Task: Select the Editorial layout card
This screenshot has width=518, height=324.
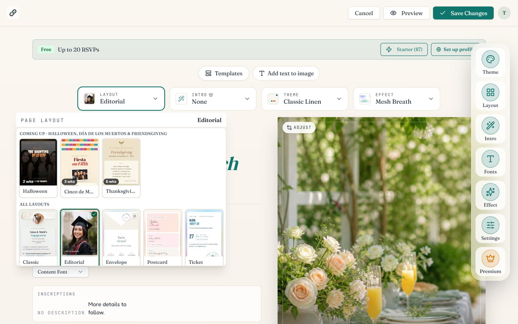Action: pos(80,238)
